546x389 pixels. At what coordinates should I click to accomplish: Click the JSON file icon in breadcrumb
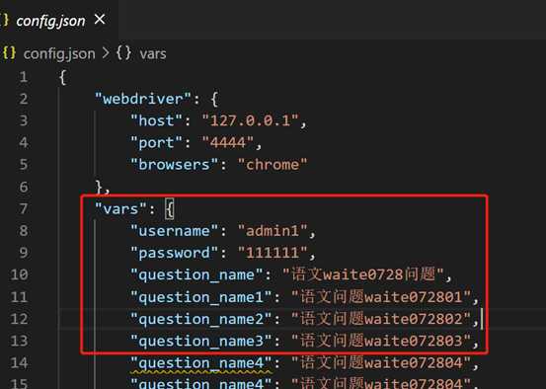click(9, 53)
